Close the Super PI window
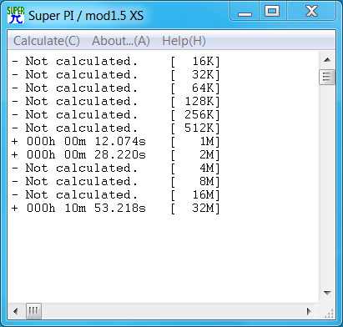The image size is (343, 327). [311, 12]
